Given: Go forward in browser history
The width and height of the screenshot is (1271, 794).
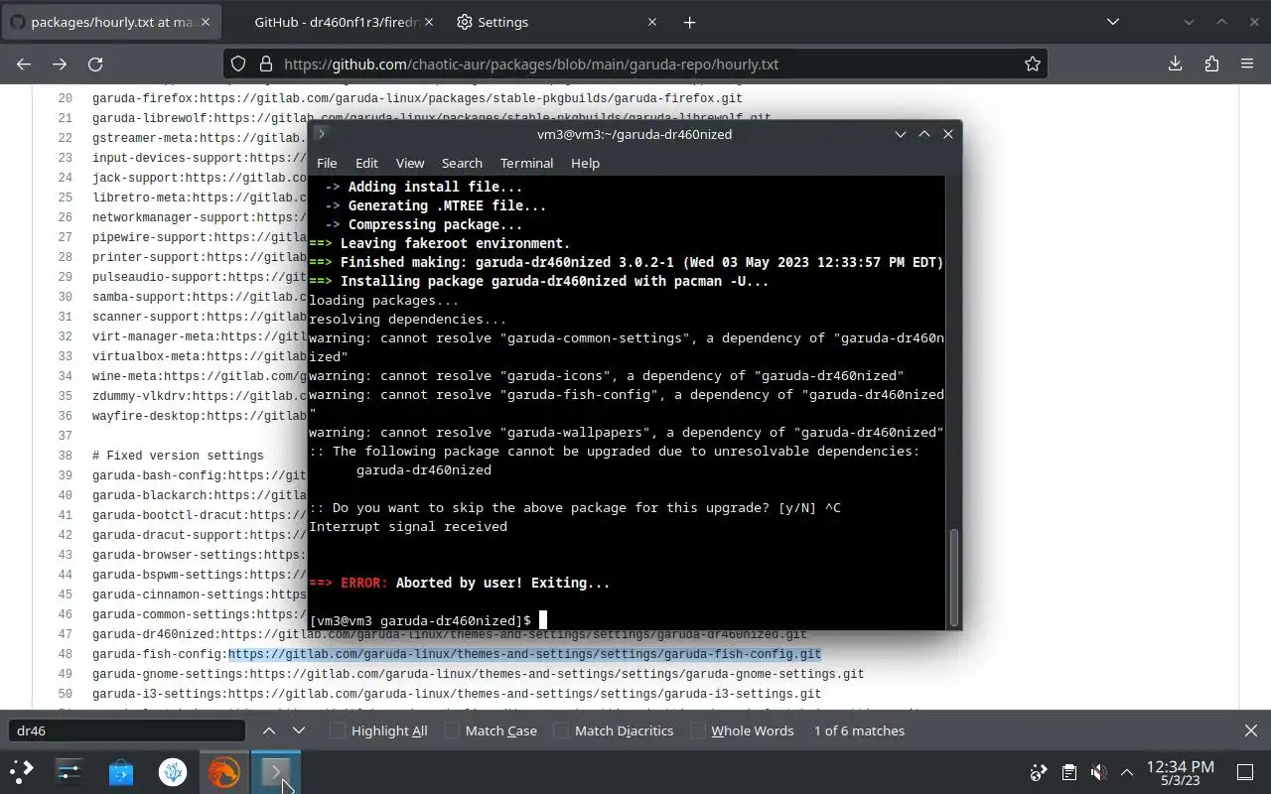Looking at the screenshot, I should click(60, 64).
